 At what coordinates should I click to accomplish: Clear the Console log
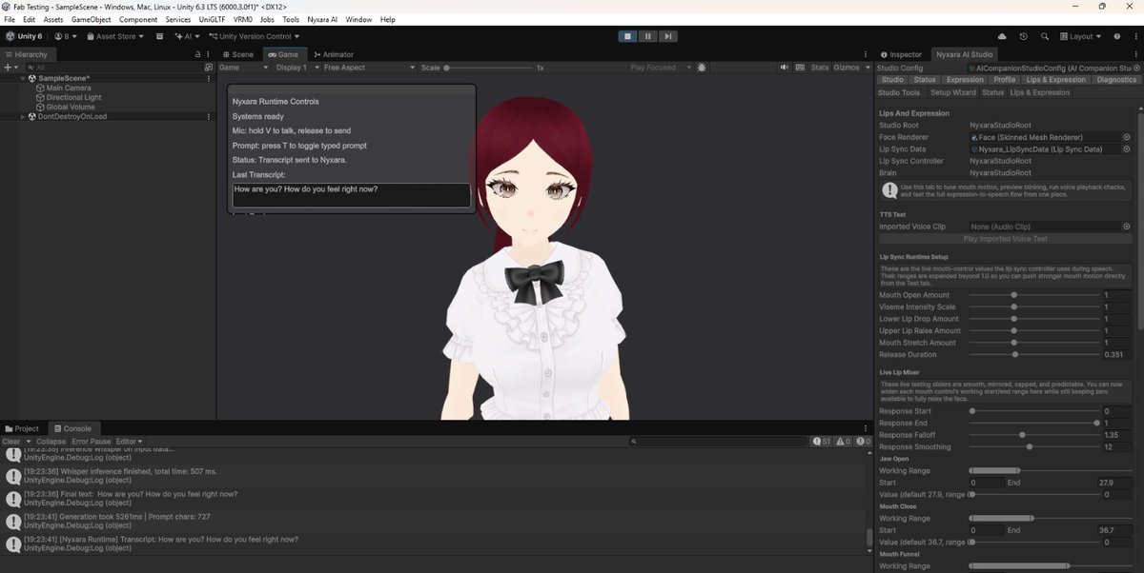click(11, 442)
